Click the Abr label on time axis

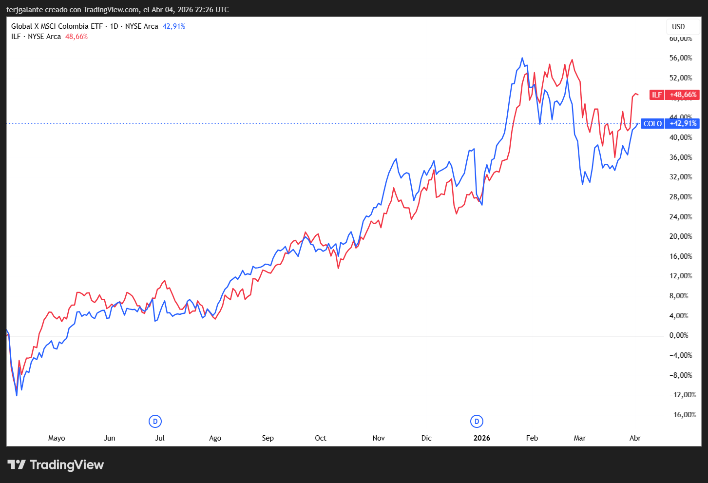pos(635,438)
